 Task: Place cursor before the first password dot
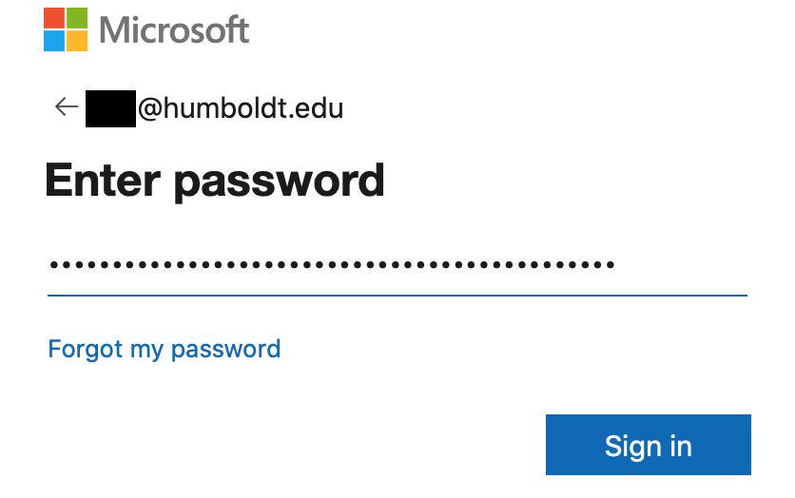coord(48,264)
